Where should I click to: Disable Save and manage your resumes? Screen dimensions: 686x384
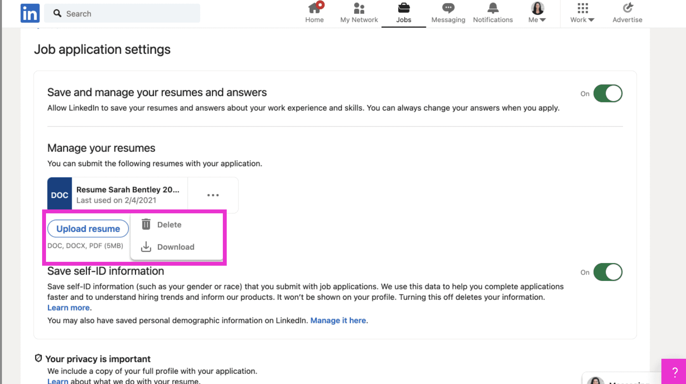608,93
